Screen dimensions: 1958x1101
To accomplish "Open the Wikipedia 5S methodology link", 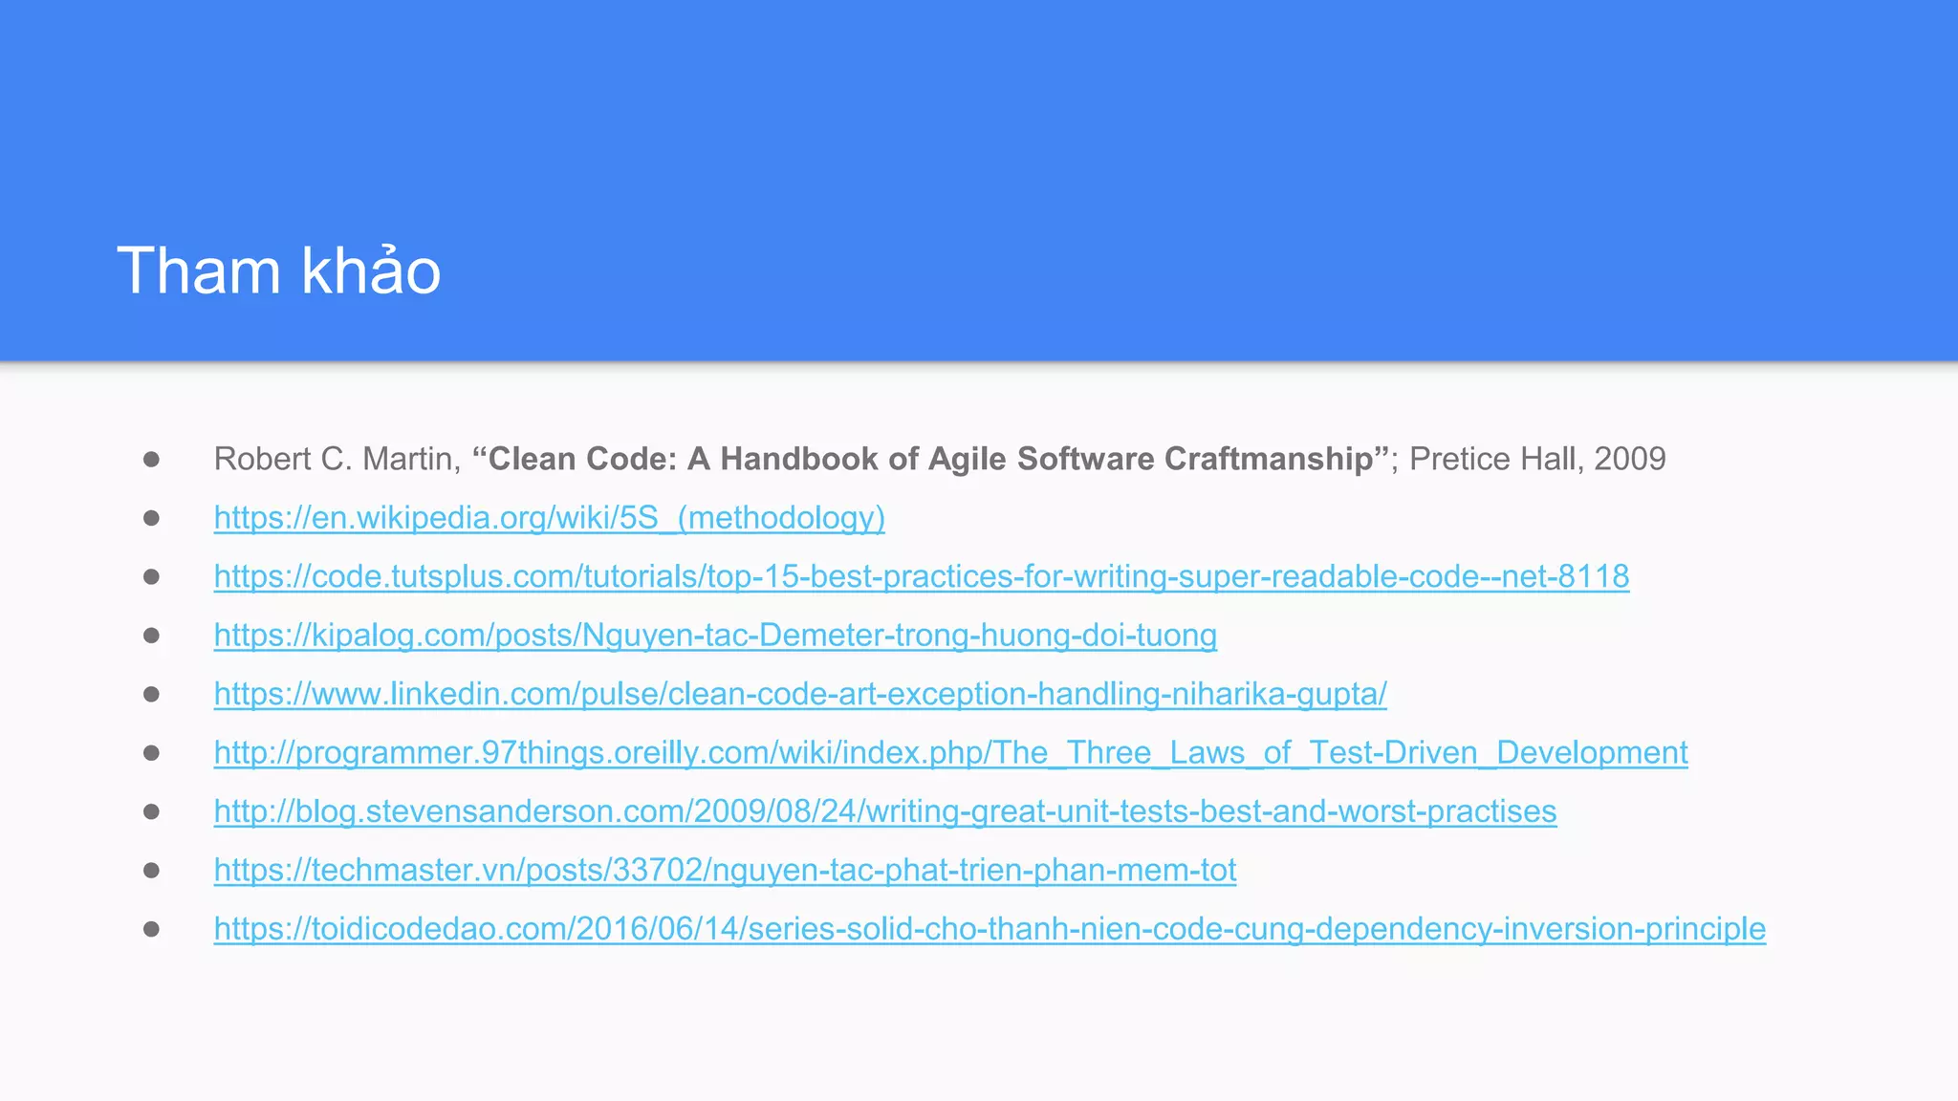I will pyautogui.click(x=550, y=518).
